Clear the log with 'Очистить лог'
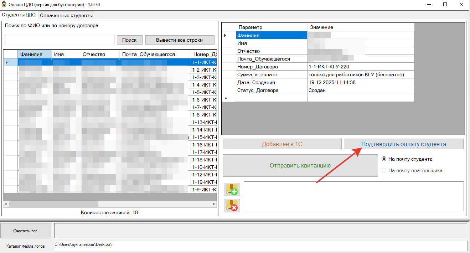 (25, 231)
